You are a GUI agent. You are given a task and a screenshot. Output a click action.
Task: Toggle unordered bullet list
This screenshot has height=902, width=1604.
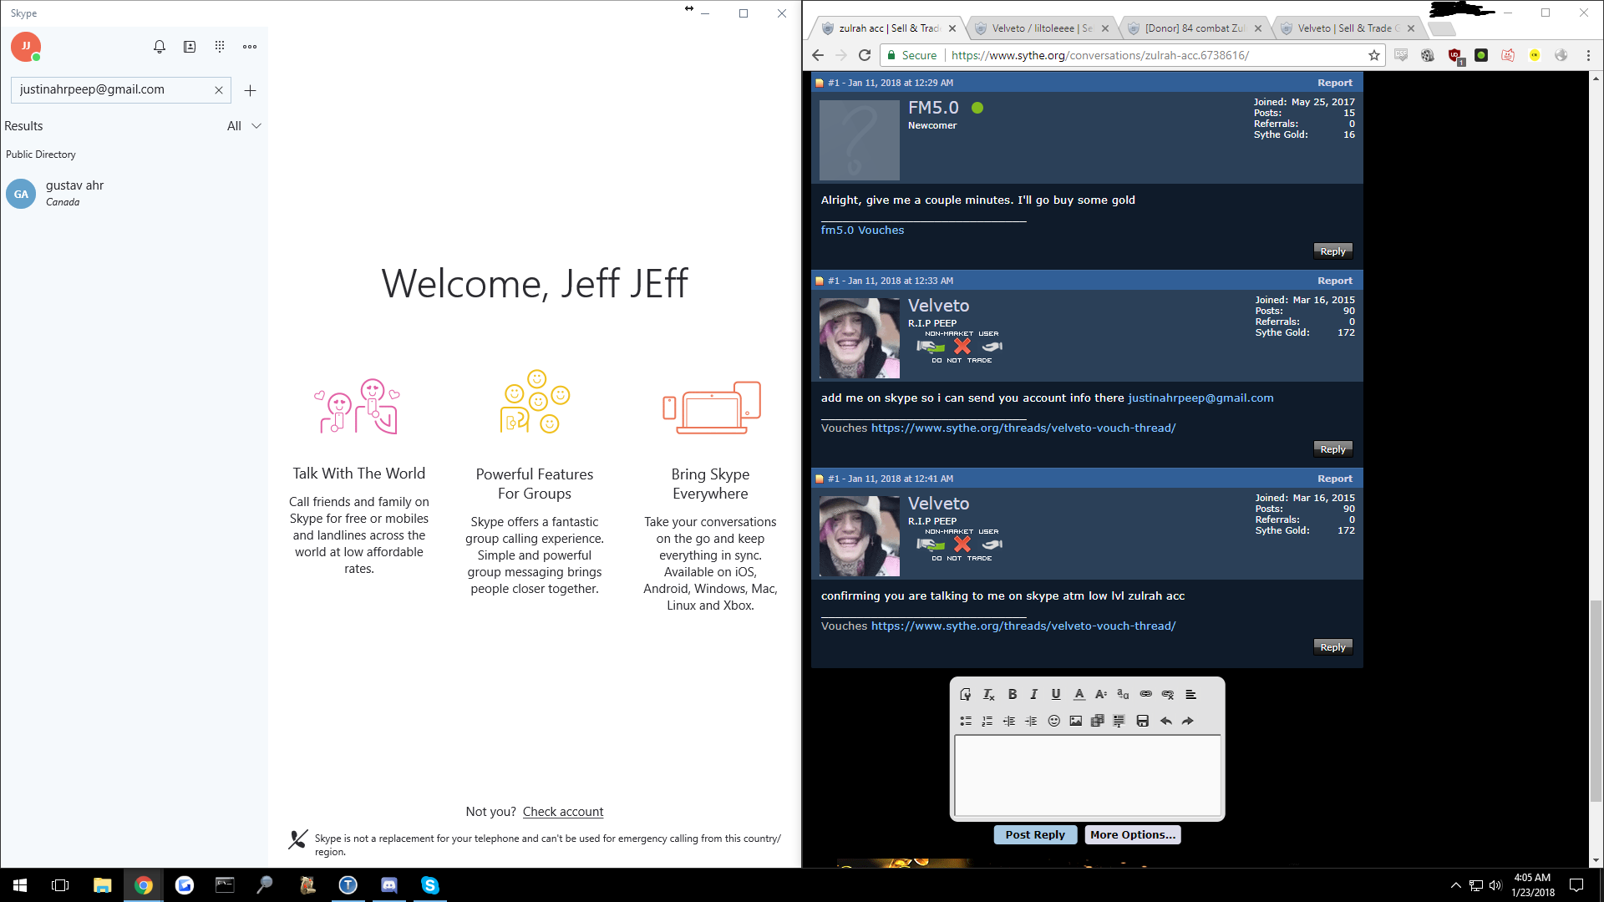point(966,721)
